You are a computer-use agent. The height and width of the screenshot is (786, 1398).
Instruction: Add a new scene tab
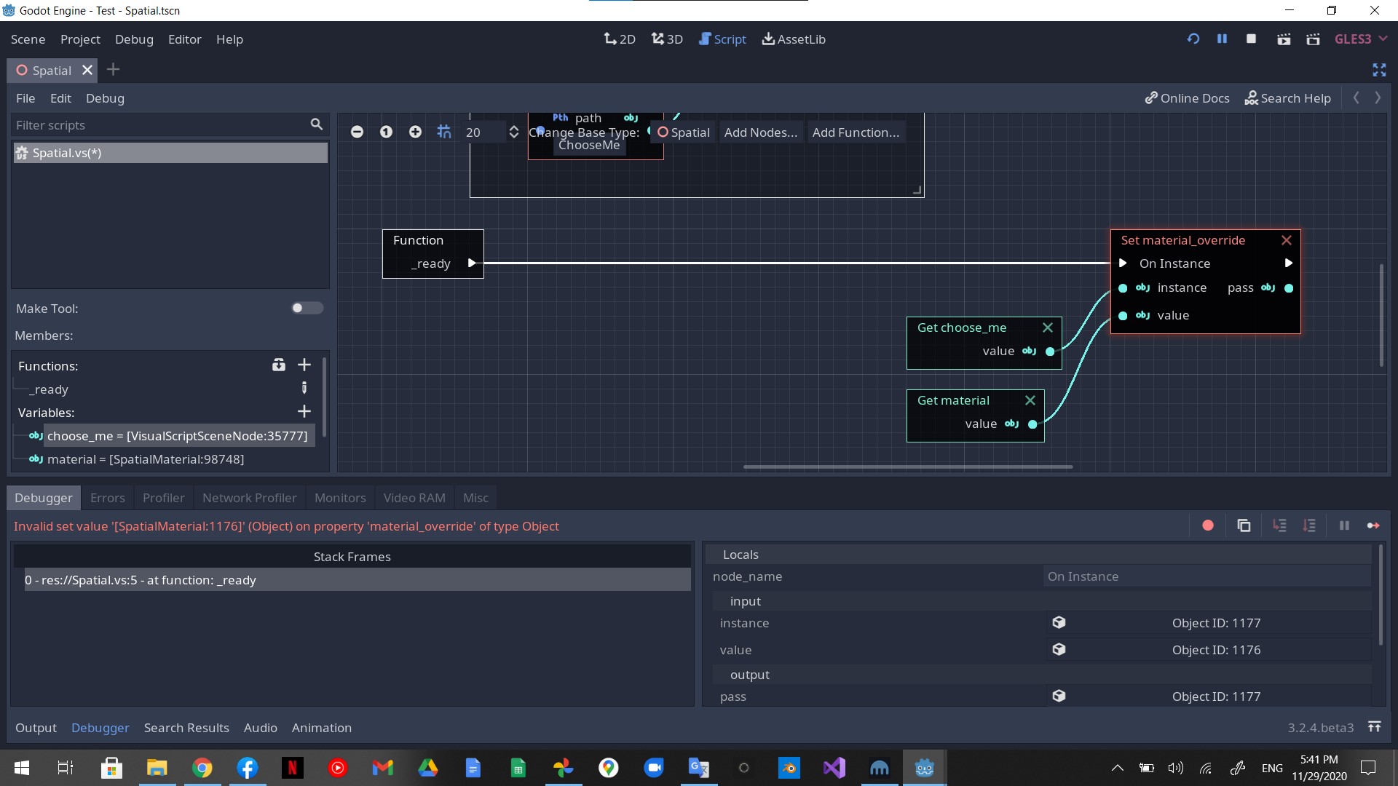coord(113,70)
